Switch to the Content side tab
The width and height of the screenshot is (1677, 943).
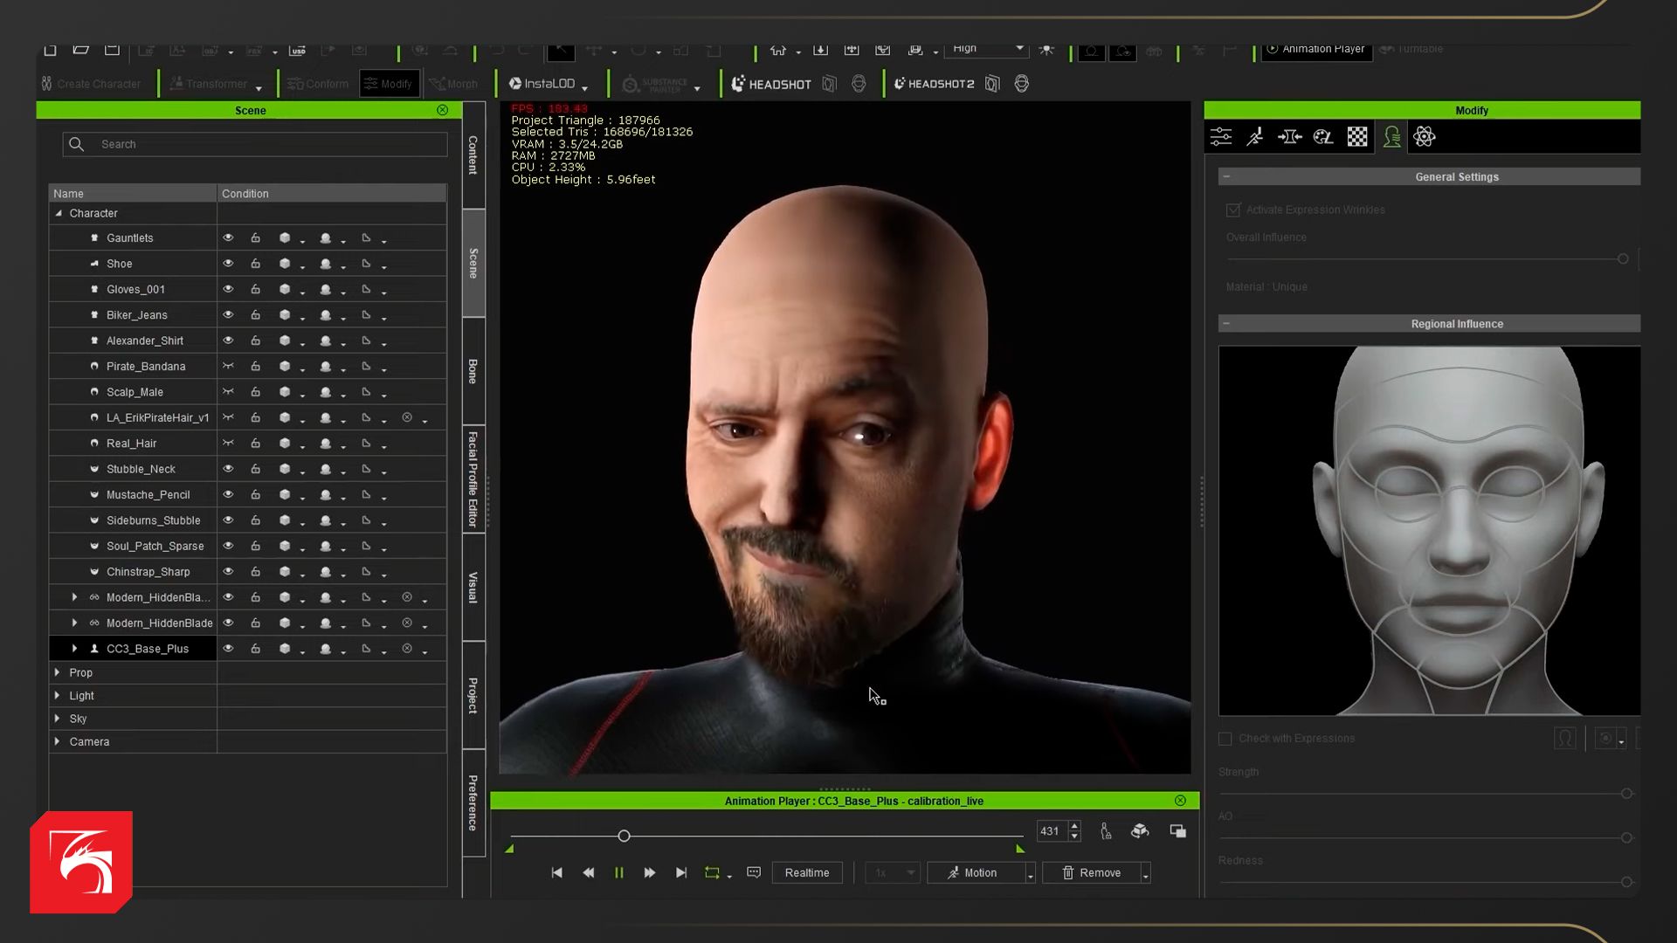pos(473,155)
